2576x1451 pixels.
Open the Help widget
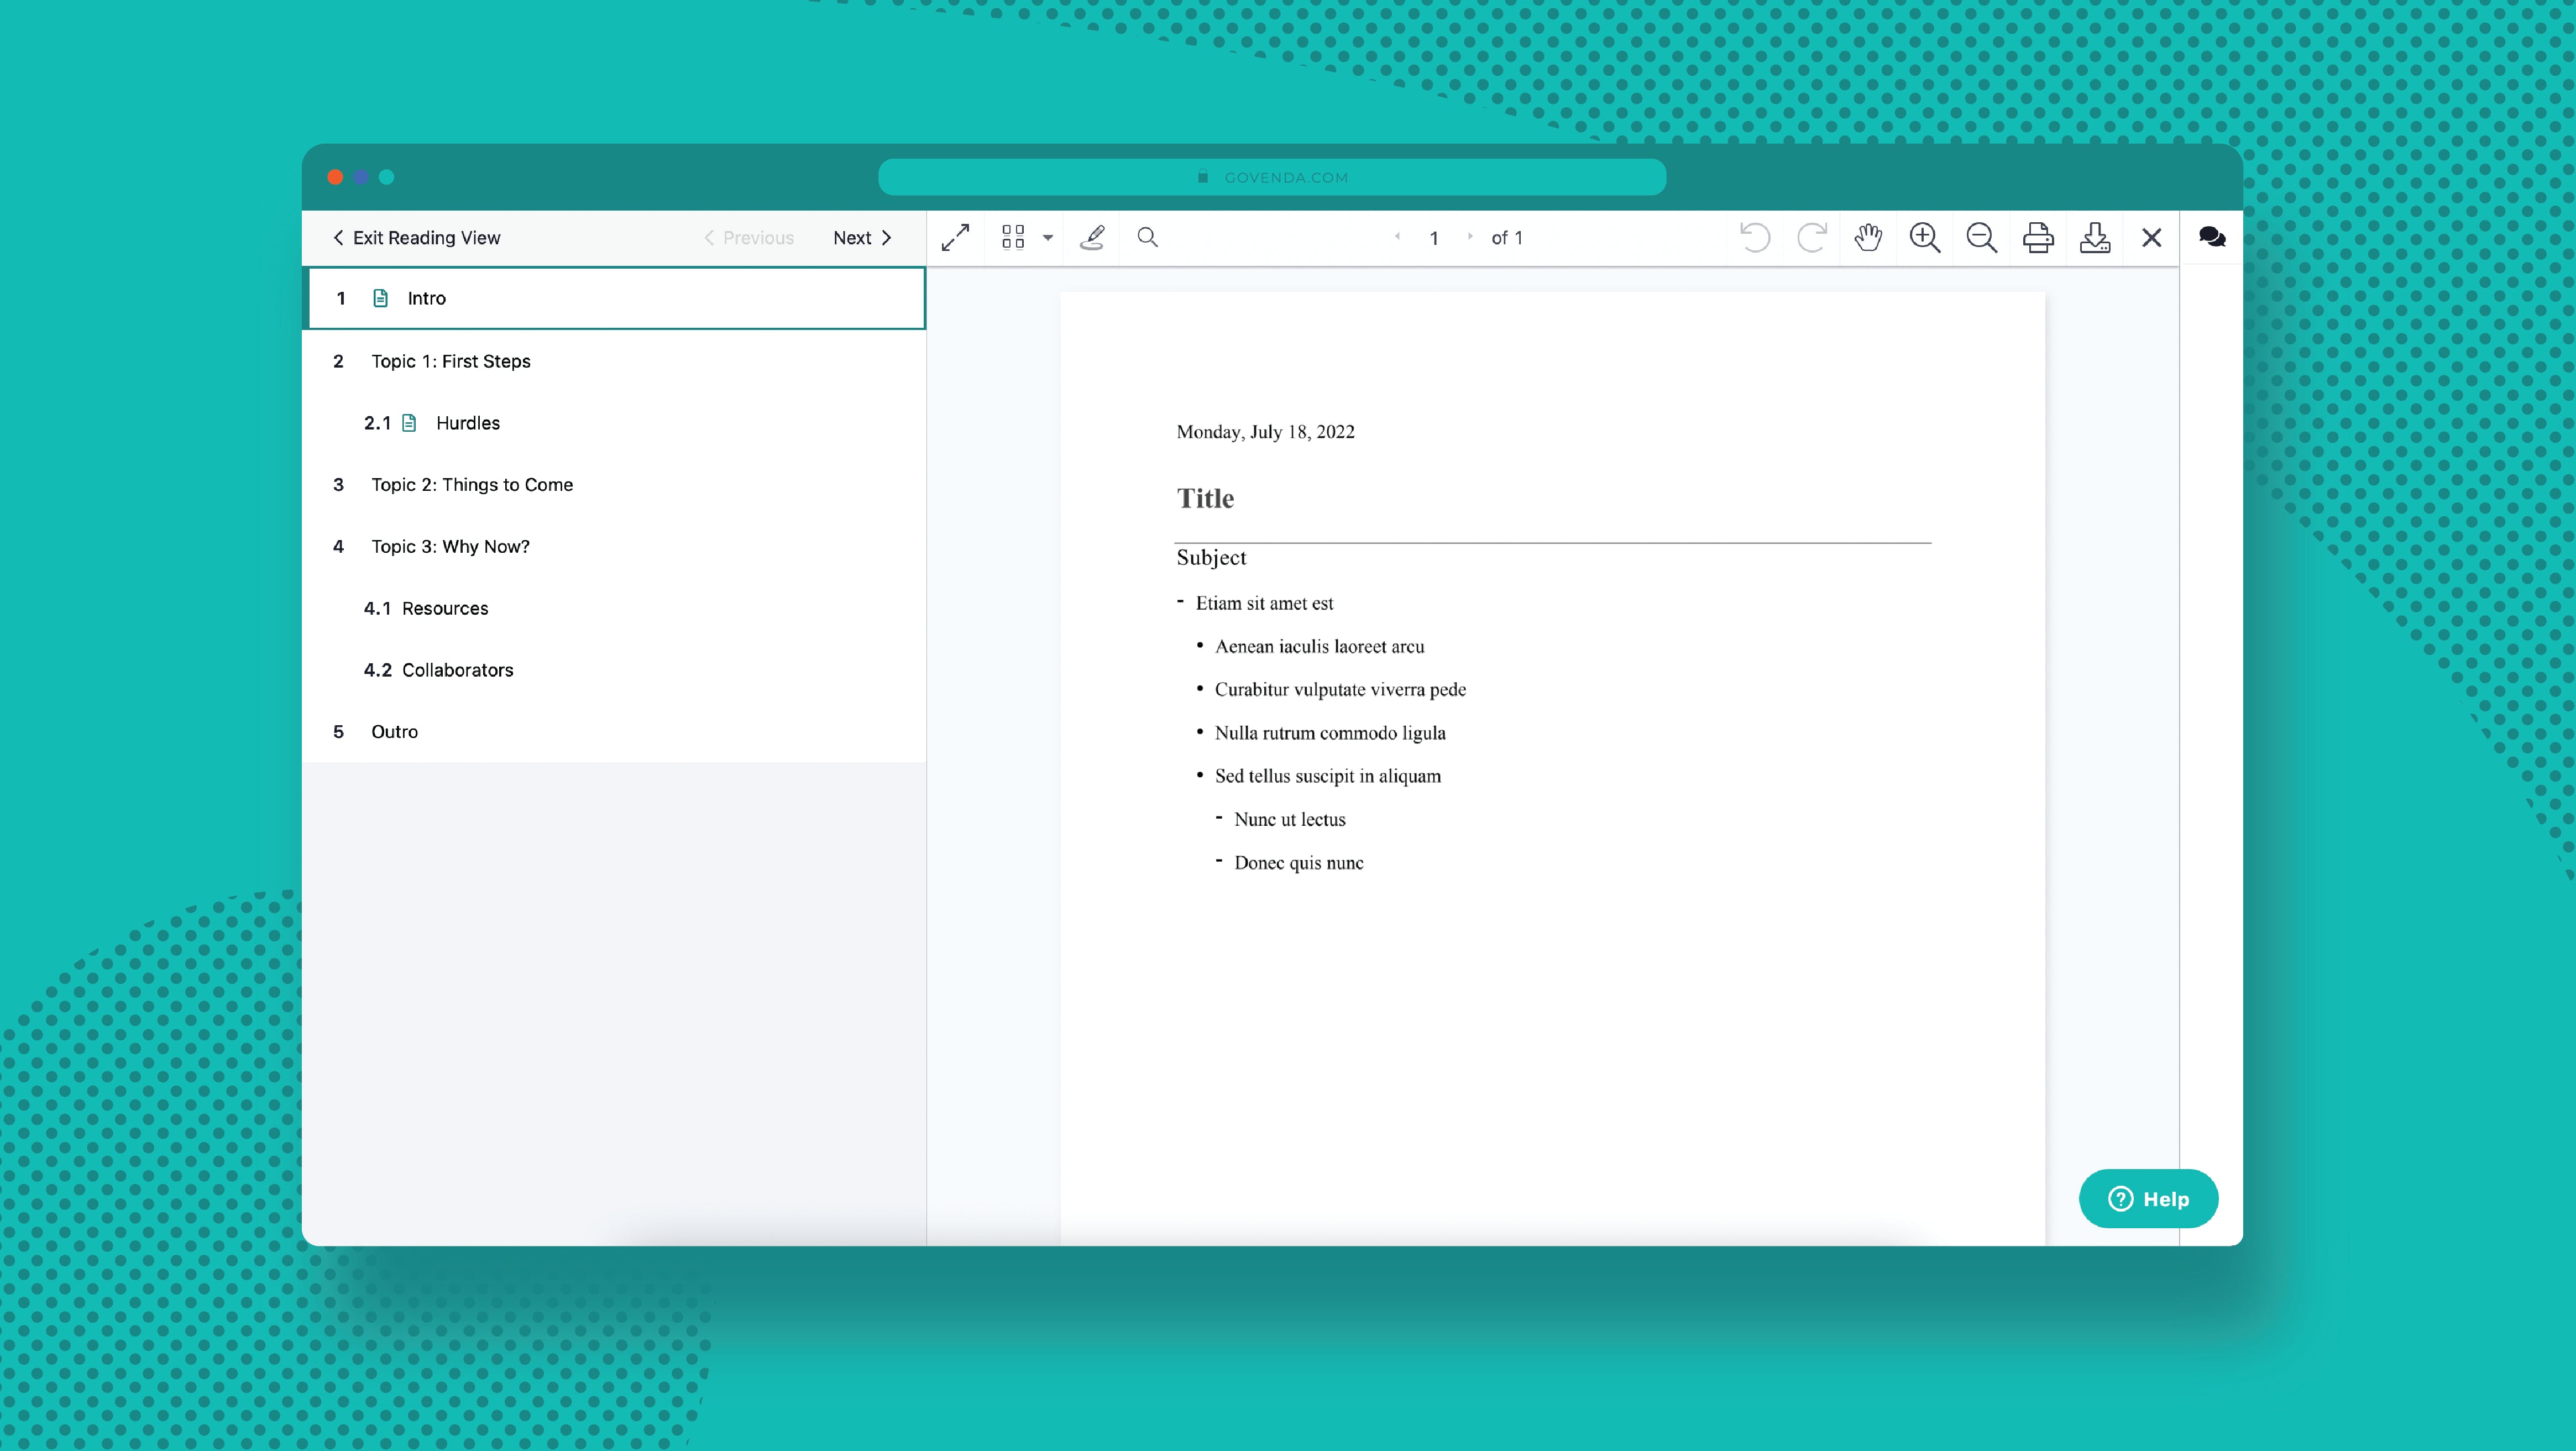(x=2147, y=1198)
